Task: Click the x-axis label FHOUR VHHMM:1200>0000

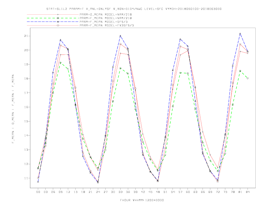Action: point(142,200)
